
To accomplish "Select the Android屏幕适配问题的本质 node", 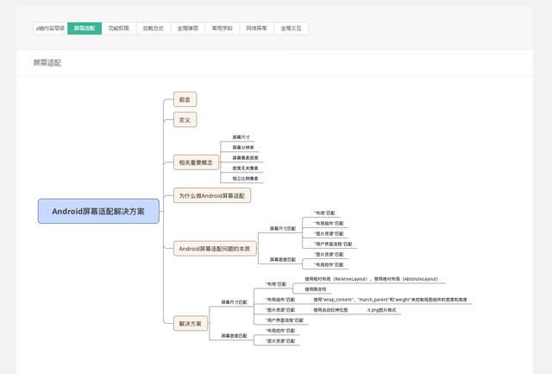I will click(215, 249).
